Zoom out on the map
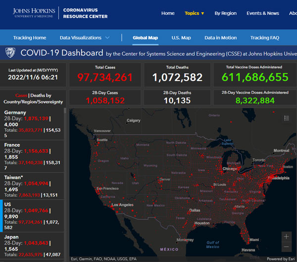The height and width of the screenshot is (262, 297). click(x=286, y=247)
